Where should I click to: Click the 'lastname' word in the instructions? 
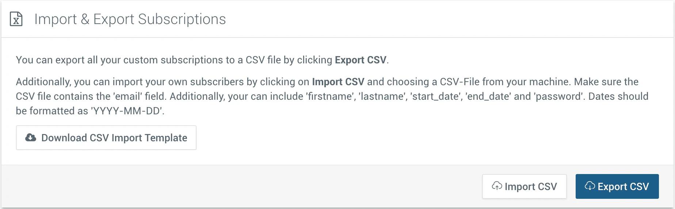[384, 96]
